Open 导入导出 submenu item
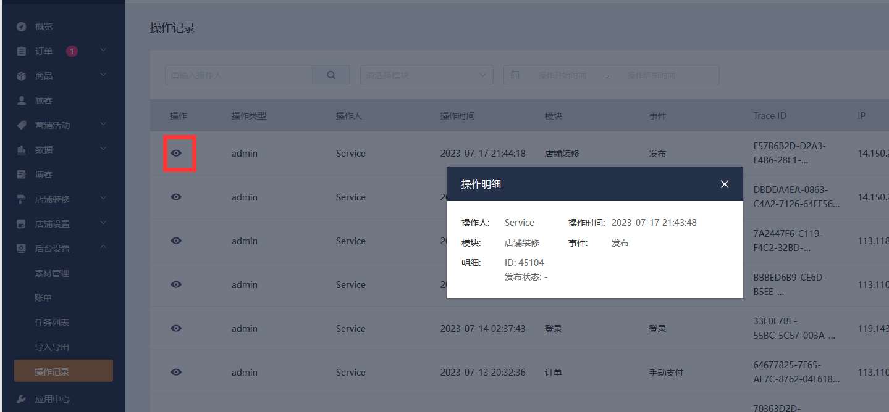 [x=52, y=347]
